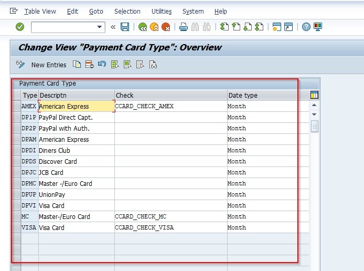This screenshot has width=364, height=271.
Task: Click the DPAM type cell
Action: click(x=30, y=139)
